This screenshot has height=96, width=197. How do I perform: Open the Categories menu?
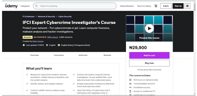25,6
